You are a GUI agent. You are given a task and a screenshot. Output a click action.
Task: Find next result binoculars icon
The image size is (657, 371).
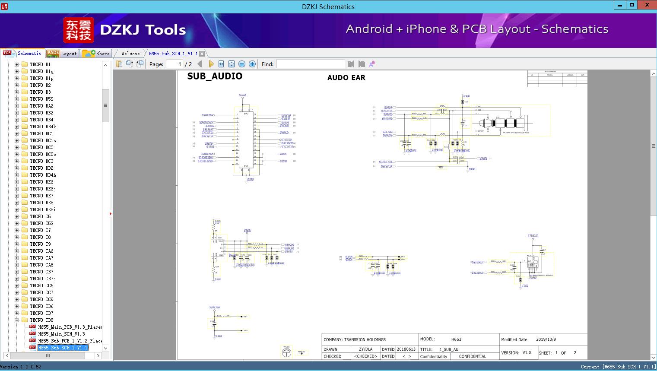(x=362, y=64)
